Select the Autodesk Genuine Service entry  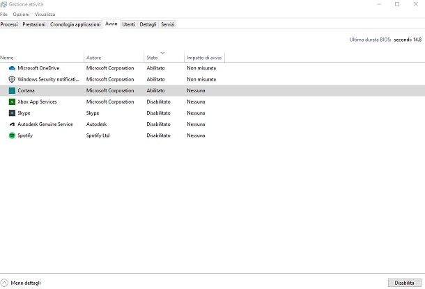click(x=45, y=124)
